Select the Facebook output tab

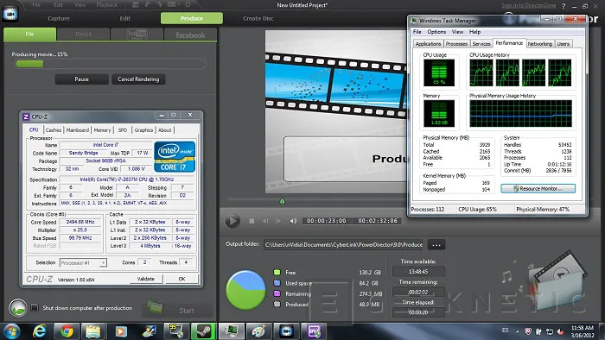tap(190, 35)
